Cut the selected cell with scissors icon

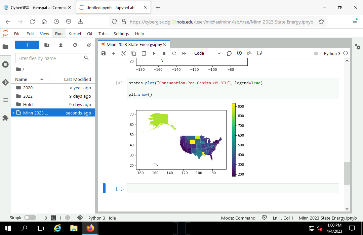pos(123,53)
